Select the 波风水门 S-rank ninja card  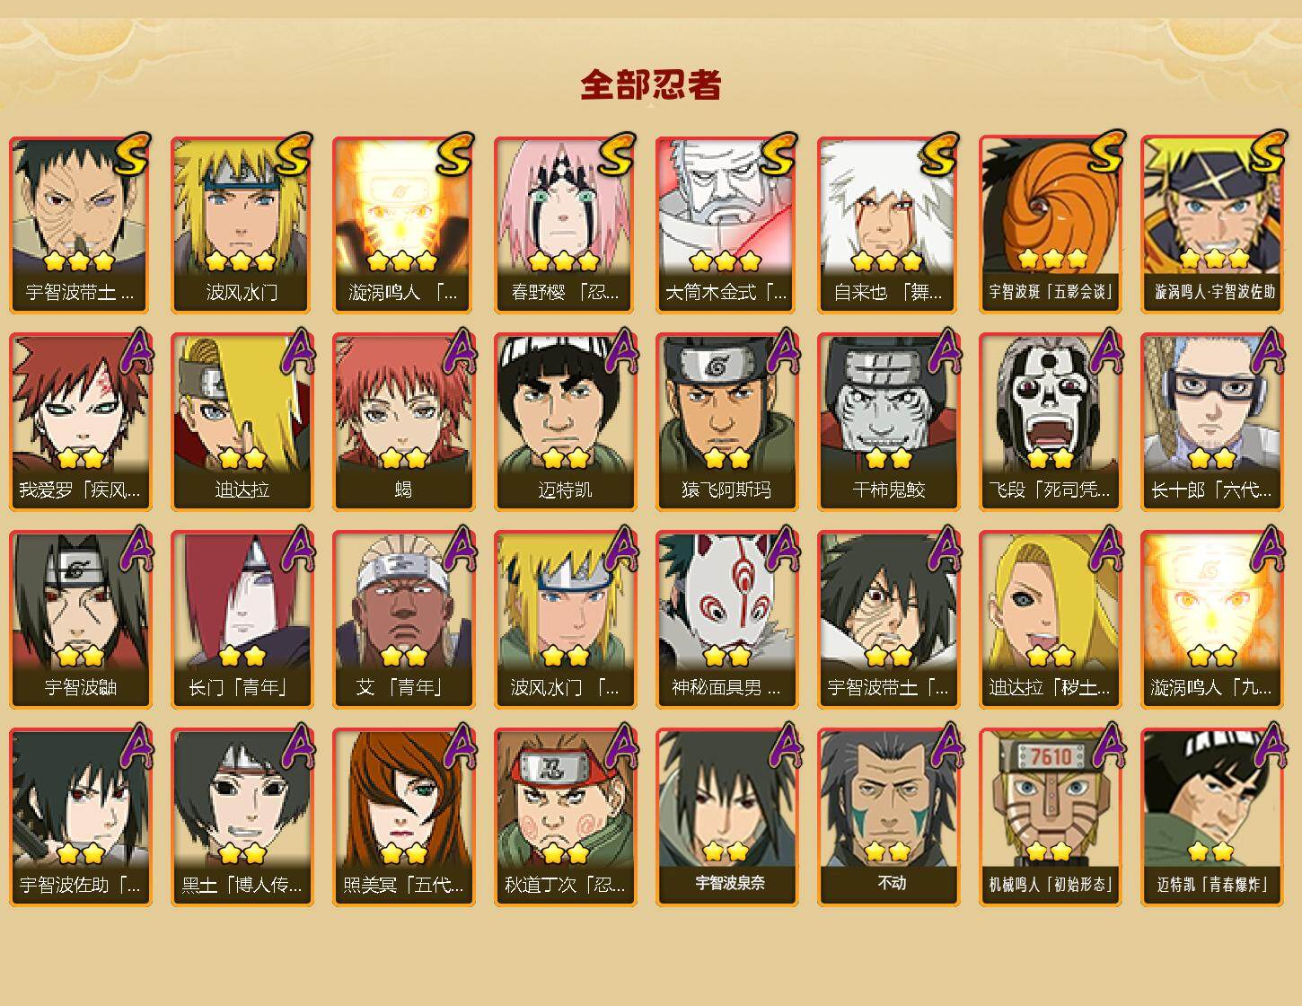tap(242, 225)
